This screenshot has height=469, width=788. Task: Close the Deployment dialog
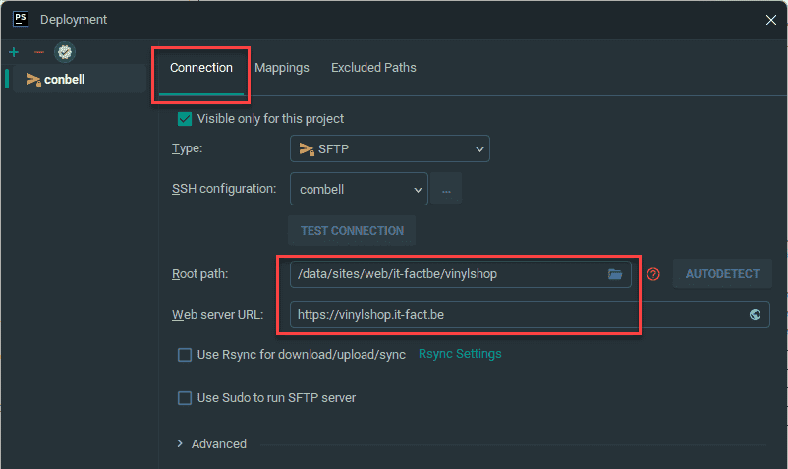771,20
